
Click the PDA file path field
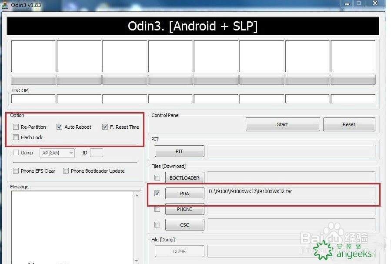point(291,193)
